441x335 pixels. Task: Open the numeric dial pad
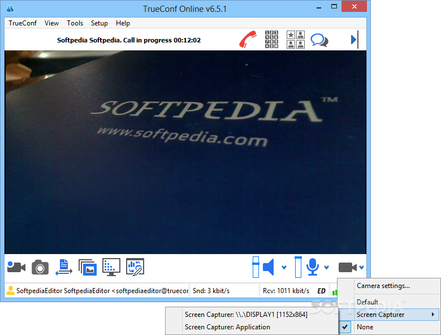coord(271,40)
